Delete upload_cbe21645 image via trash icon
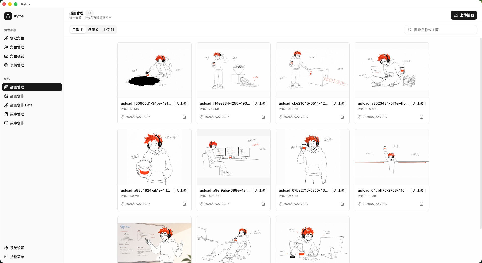 click(342, 117)
